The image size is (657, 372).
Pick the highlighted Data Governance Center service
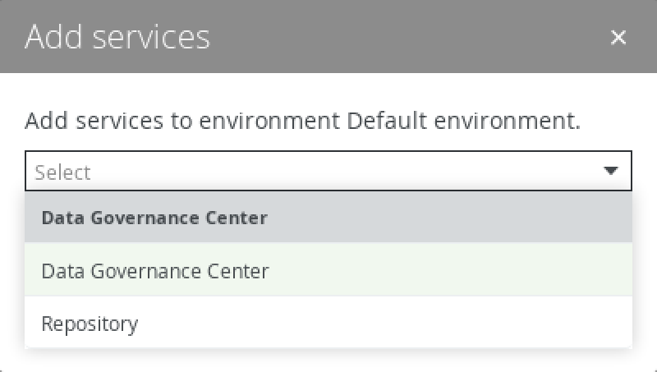[155, 270]
